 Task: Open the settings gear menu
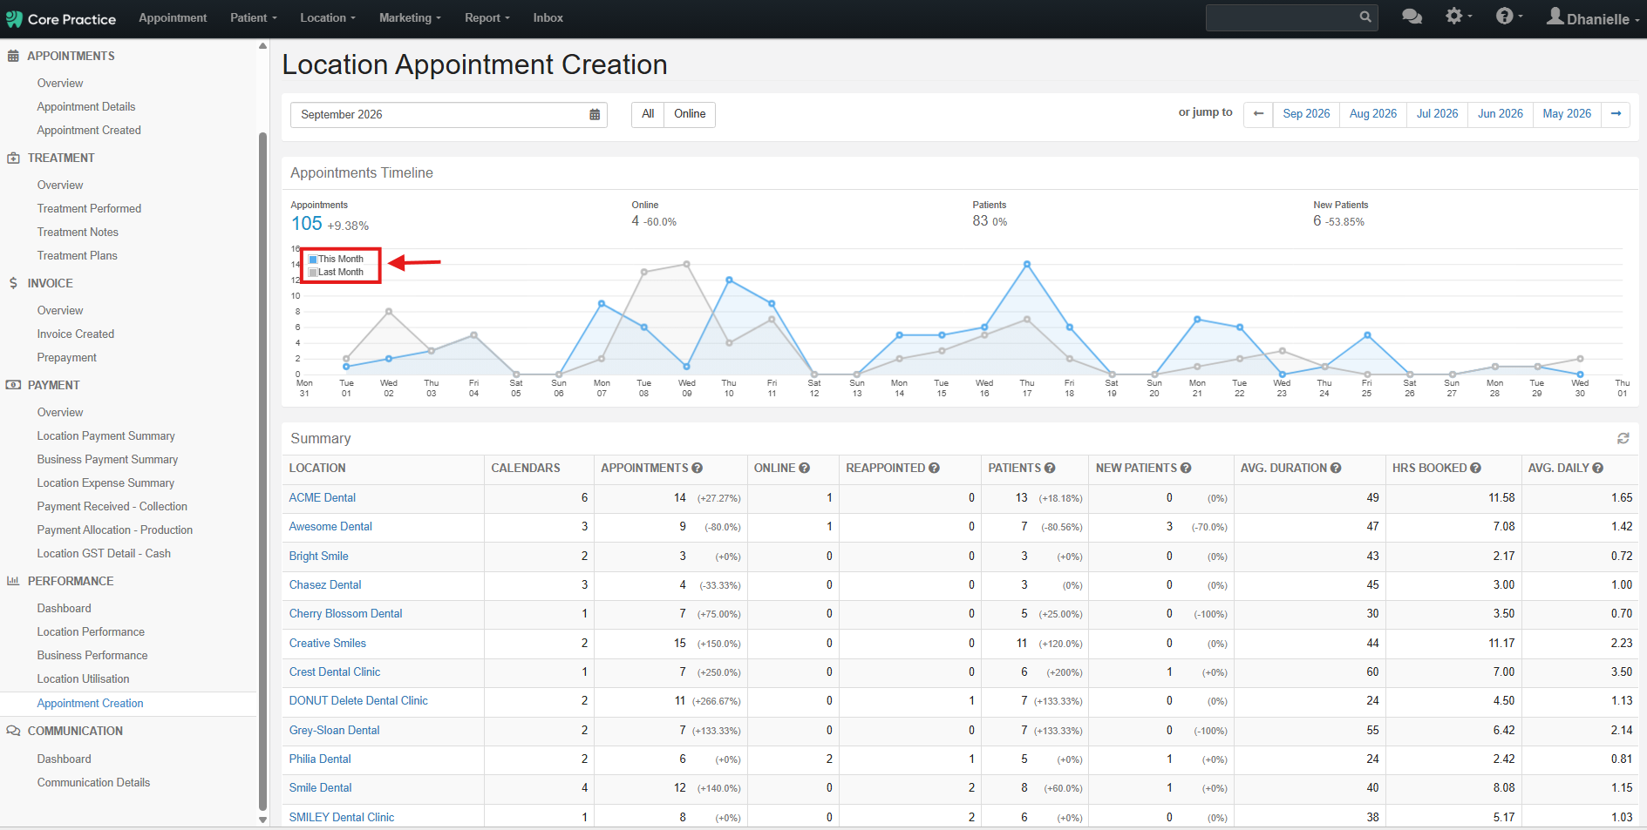tap(1458, 16)
